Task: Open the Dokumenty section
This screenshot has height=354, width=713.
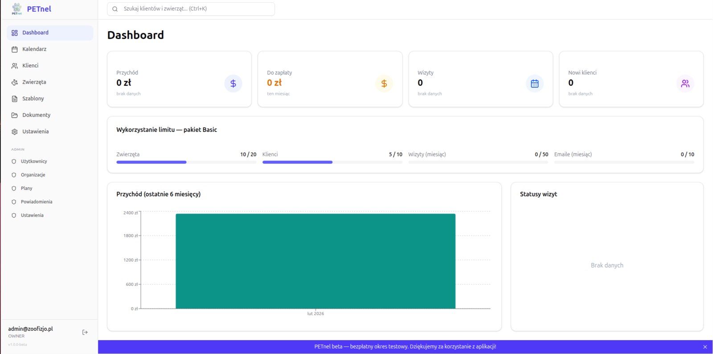Action: (x=50, y=115)
